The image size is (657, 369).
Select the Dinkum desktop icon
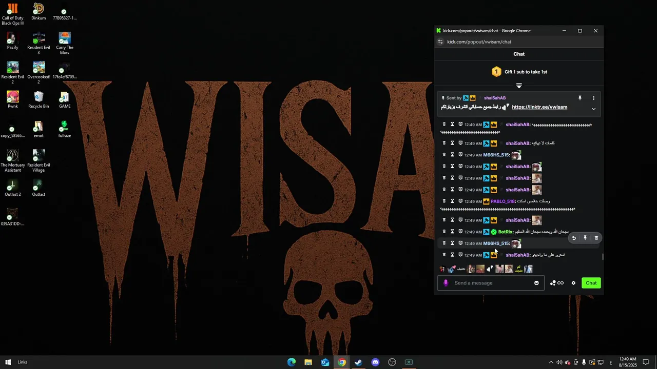point(38,12)
